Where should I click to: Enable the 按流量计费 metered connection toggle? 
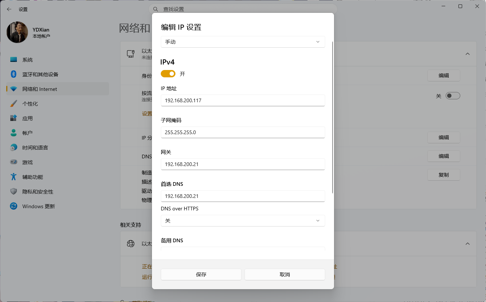(453, 95)
